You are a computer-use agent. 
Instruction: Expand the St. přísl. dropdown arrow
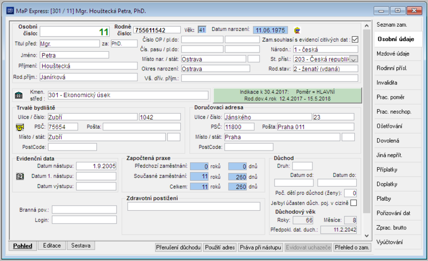(354, 59)
